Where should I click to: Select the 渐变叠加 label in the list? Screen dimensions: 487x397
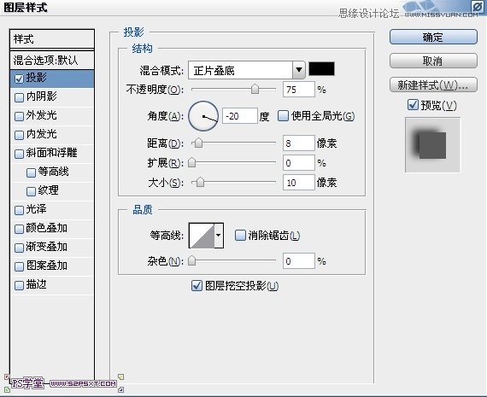[x=47, y=247]
